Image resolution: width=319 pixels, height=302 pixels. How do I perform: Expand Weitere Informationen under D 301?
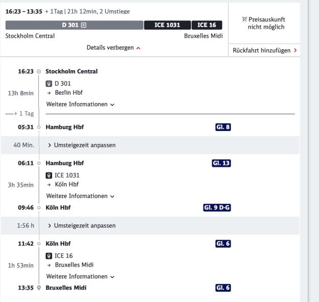click(80, 104)
